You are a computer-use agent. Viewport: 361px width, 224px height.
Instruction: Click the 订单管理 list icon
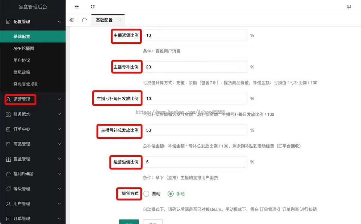(8, 219)
